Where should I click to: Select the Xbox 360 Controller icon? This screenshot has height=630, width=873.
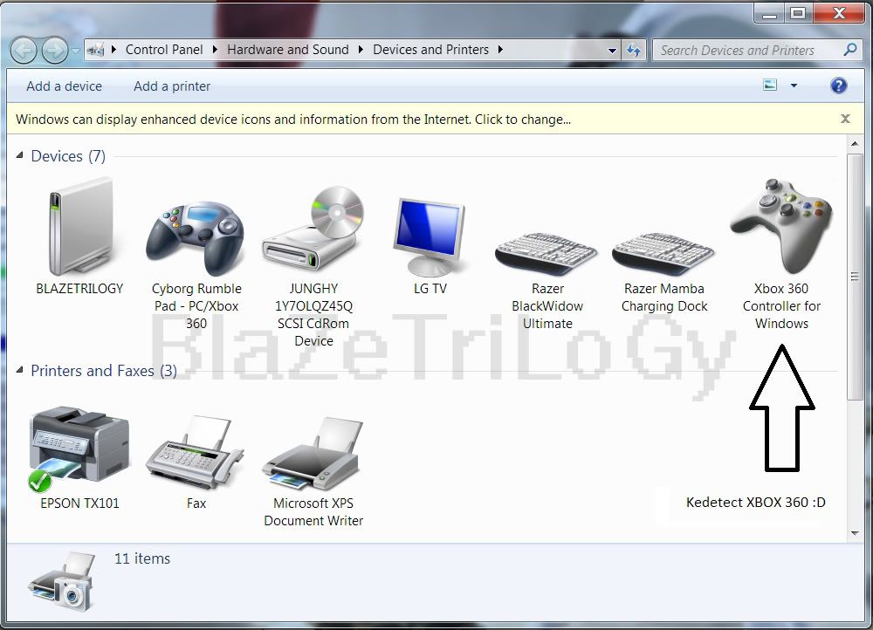coord(781,225)
